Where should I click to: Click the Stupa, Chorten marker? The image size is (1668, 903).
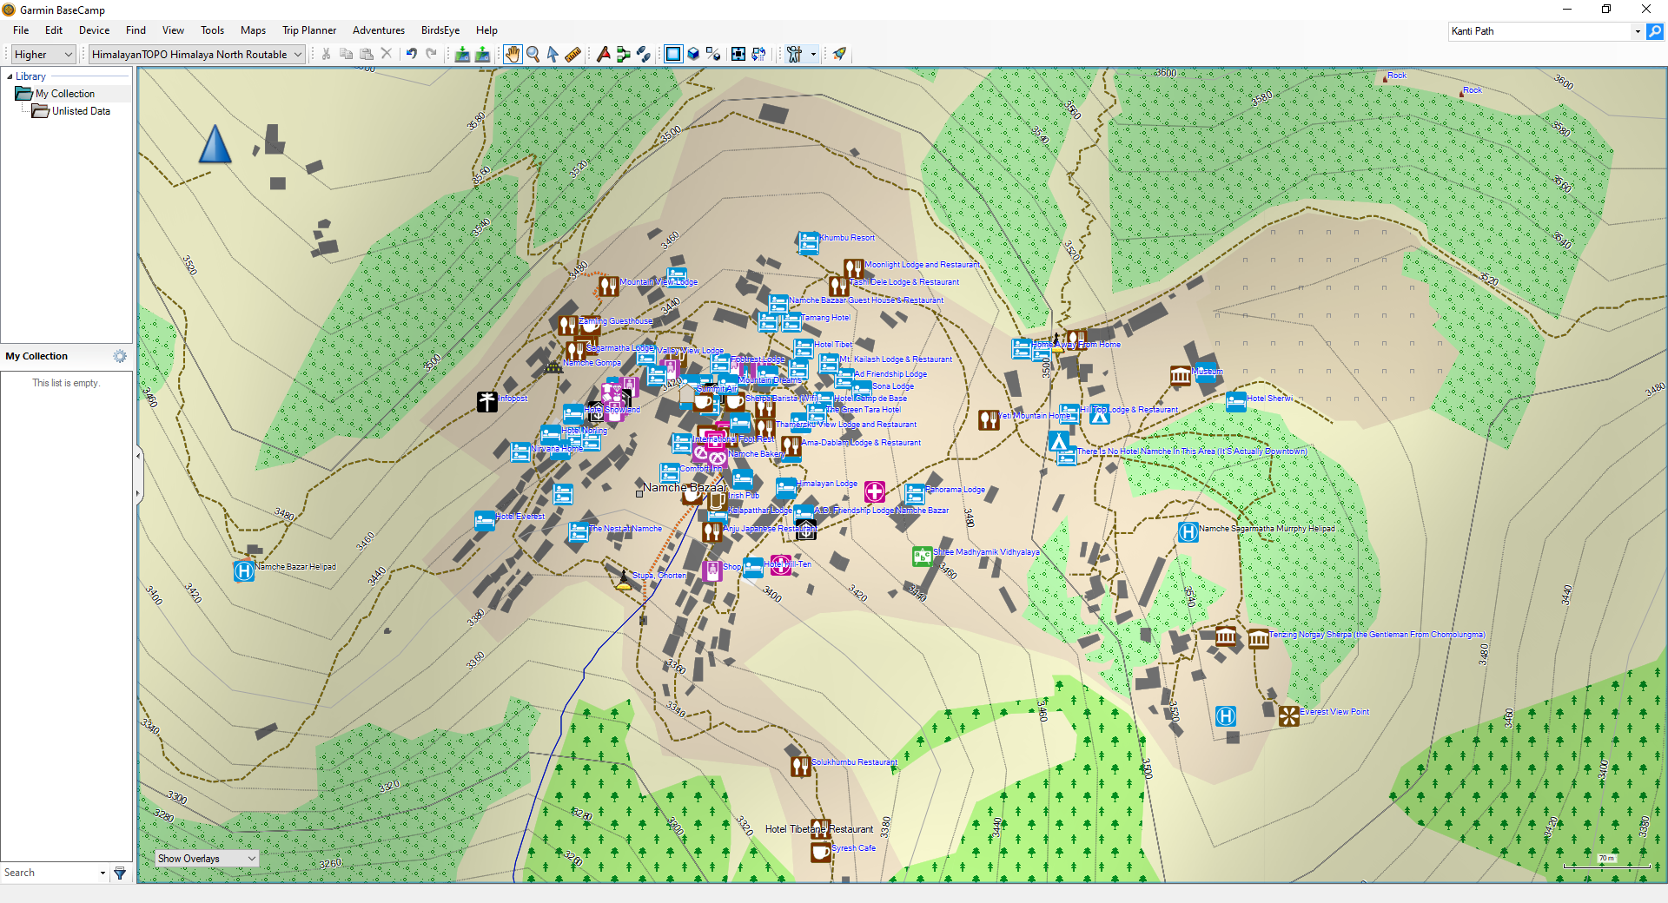pos(624,579)
